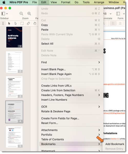Choose Rotate & Deskew Page
This screenshot has height=154, width=128.
70,111
